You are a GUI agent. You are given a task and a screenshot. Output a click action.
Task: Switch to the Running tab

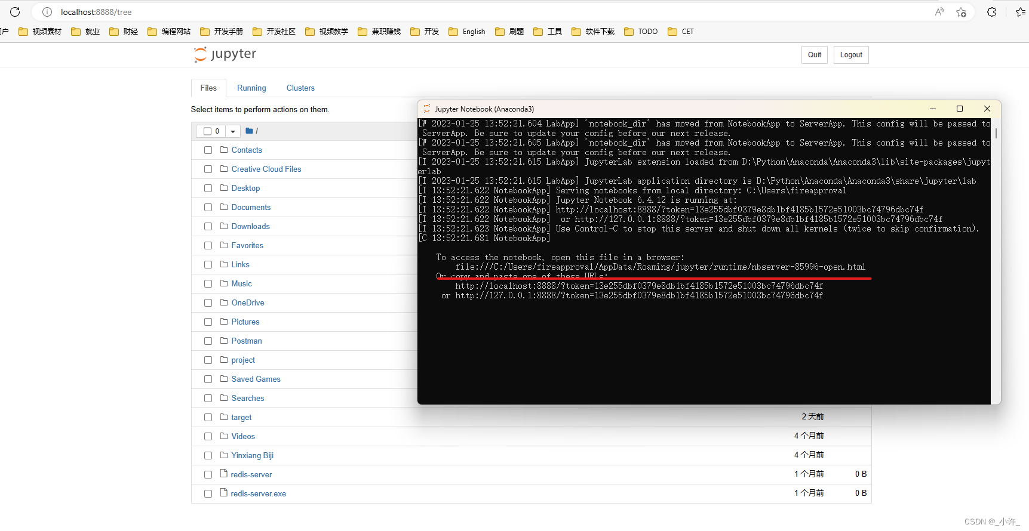251,88
